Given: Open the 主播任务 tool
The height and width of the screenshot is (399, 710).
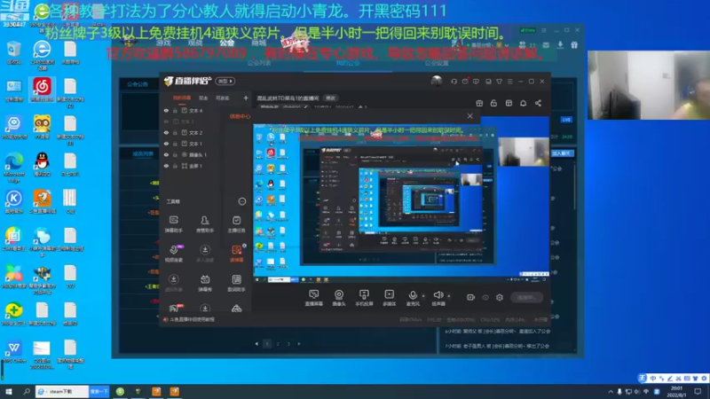Looking at the screenshot, I should click(x=236, y=224).
